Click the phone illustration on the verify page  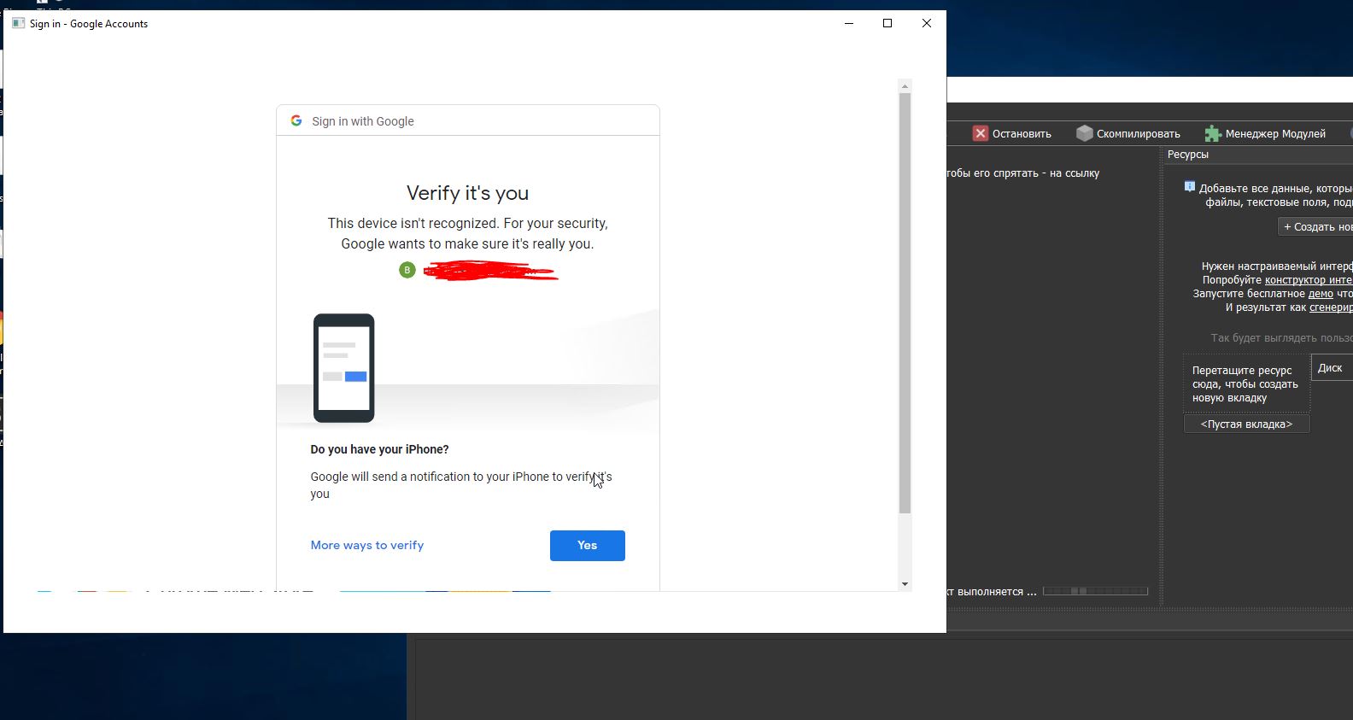(x=344, y=368)
